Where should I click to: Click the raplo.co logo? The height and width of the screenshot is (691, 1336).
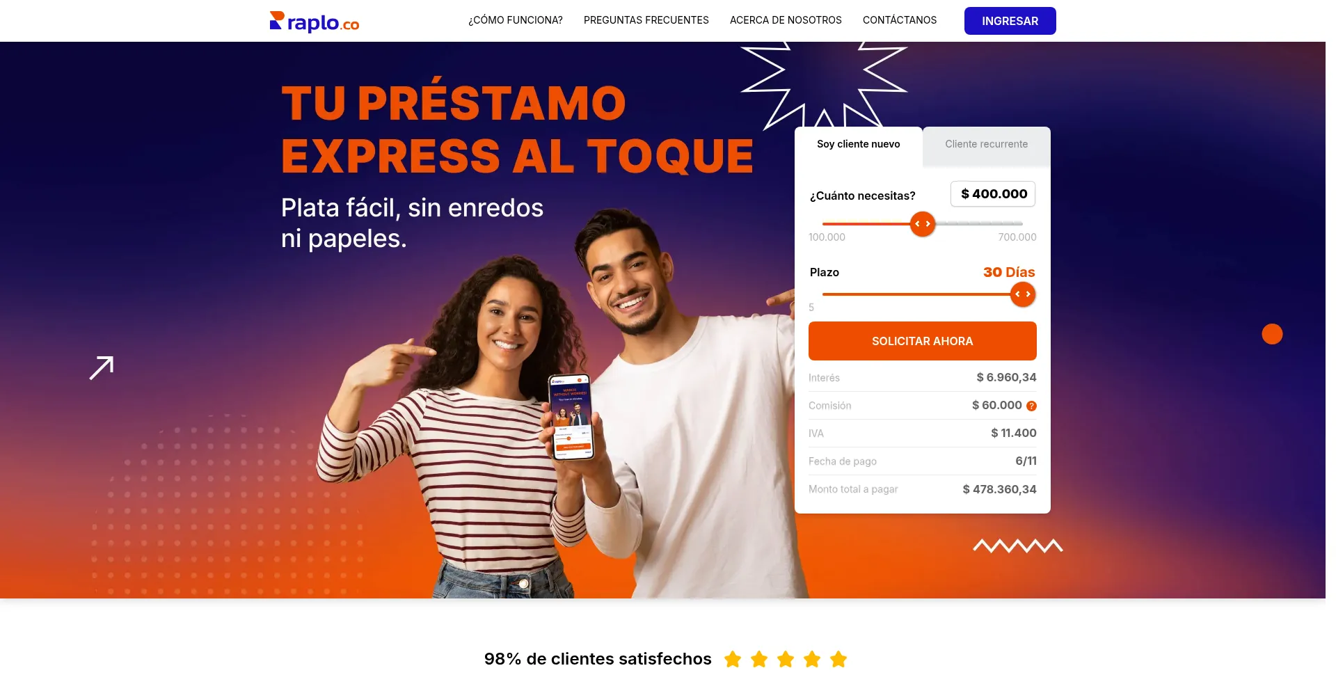click(x=314, y=22)
